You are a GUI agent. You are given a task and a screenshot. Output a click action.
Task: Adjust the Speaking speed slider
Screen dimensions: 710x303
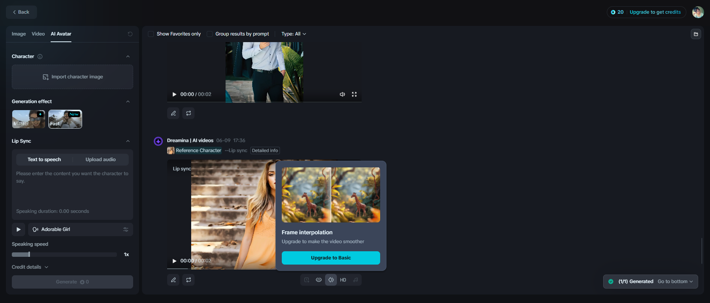(x=64, y=255)
